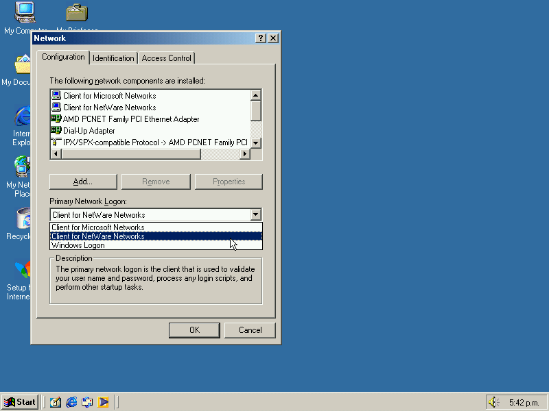Click the icon beside Client for NetWare Networks

click(56, 107)
